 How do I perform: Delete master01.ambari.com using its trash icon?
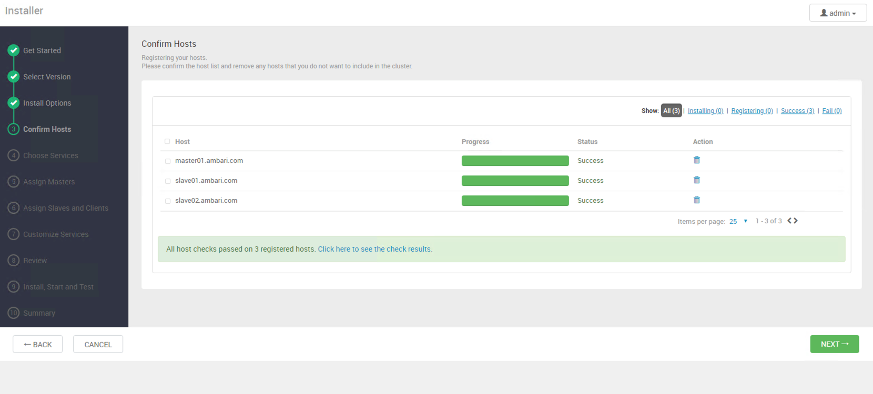pos(696,160)
